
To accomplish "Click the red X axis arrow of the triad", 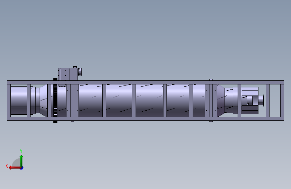I will click(x=15, y=168).
